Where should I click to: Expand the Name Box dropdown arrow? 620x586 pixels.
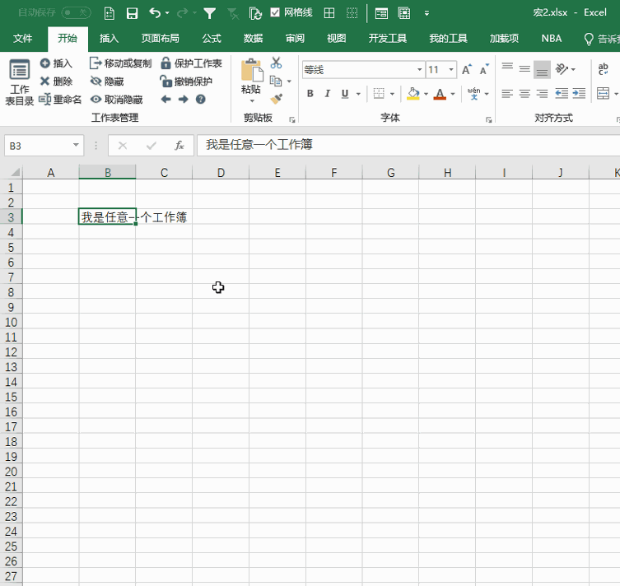point(77,146)
